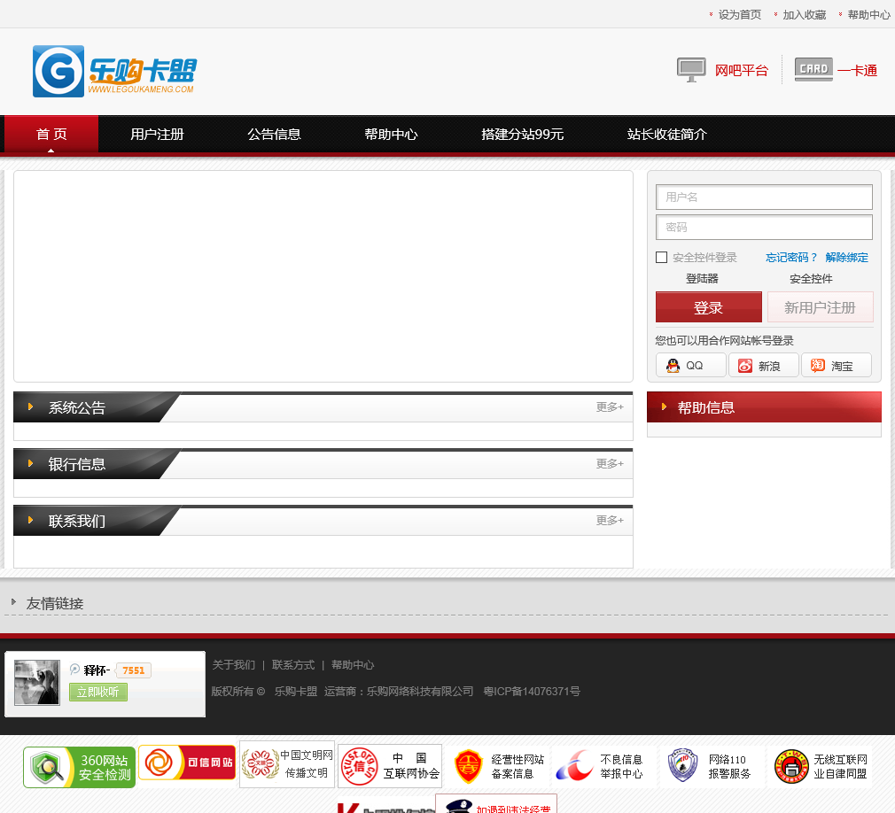895x813 pixels.
Task: Go to 用户注册 in the nav bar
Action: 157,134
